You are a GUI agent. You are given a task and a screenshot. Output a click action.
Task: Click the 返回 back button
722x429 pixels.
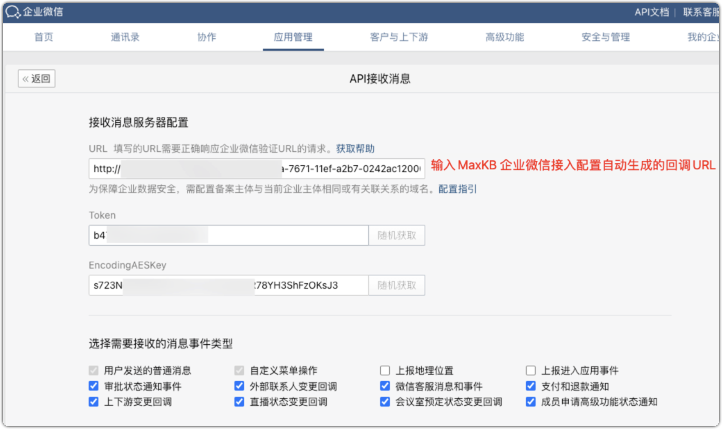click(x=36, y=78)
